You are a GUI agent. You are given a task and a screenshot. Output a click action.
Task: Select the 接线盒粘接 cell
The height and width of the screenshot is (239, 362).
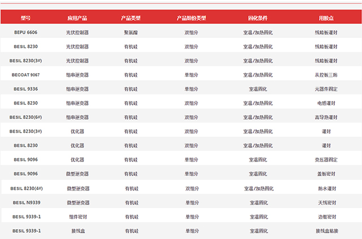click(x=326, y=231)
